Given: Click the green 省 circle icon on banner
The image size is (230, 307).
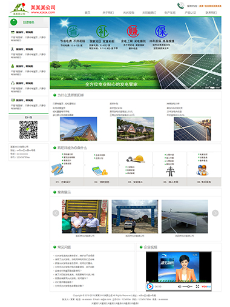Looking at the screenshot, I should tap(73, 31).
